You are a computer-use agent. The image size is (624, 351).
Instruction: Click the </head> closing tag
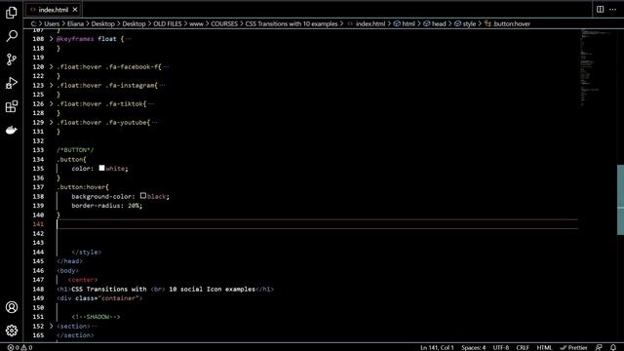pos(69,261)
